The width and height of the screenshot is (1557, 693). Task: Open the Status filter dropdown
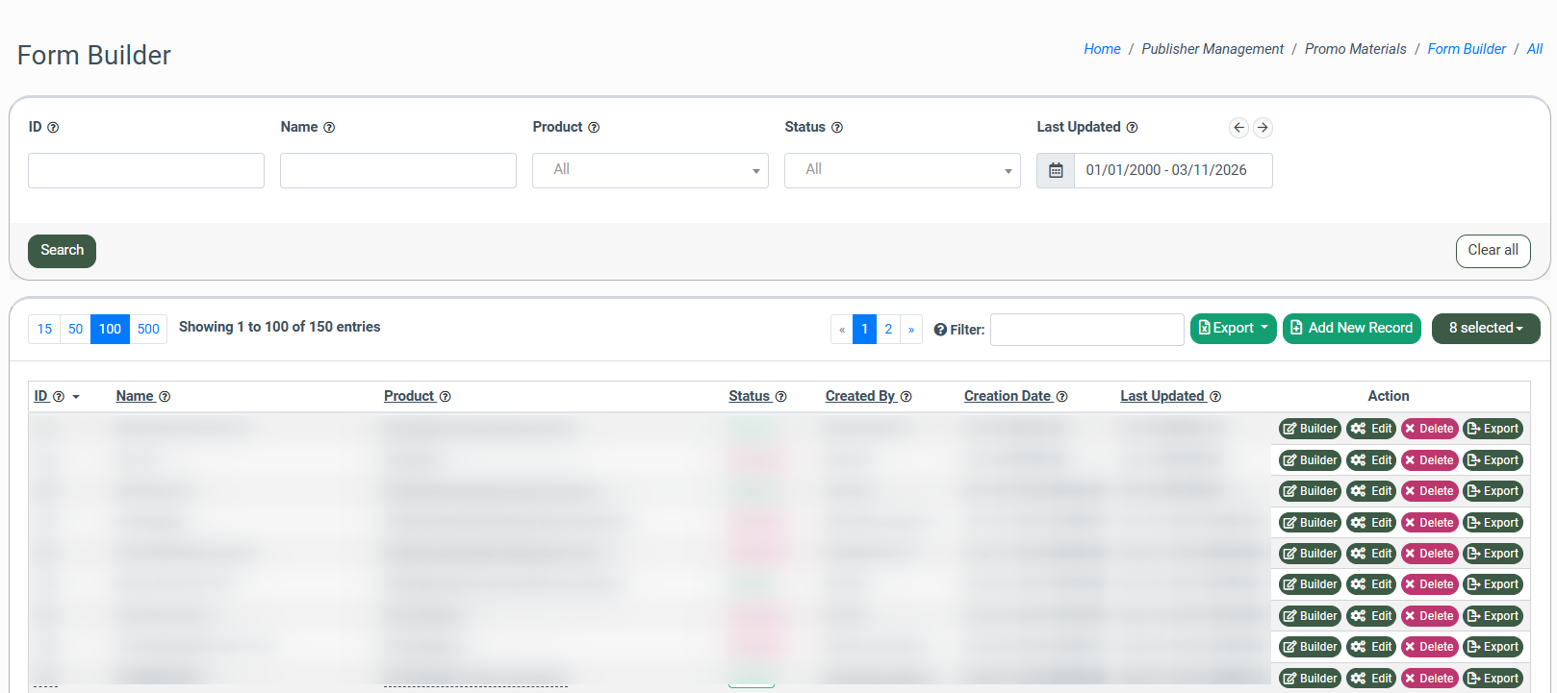coord(902,170)
